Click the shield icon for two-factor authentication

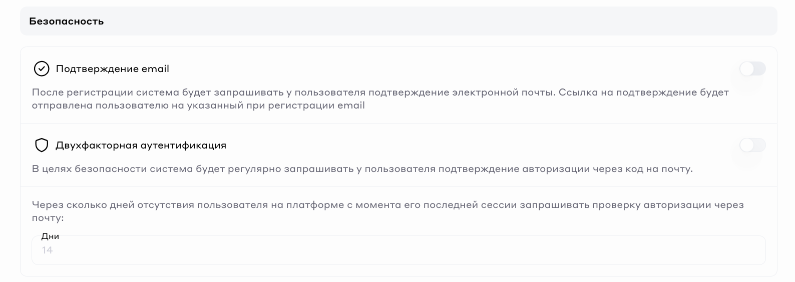click(41, 145)
